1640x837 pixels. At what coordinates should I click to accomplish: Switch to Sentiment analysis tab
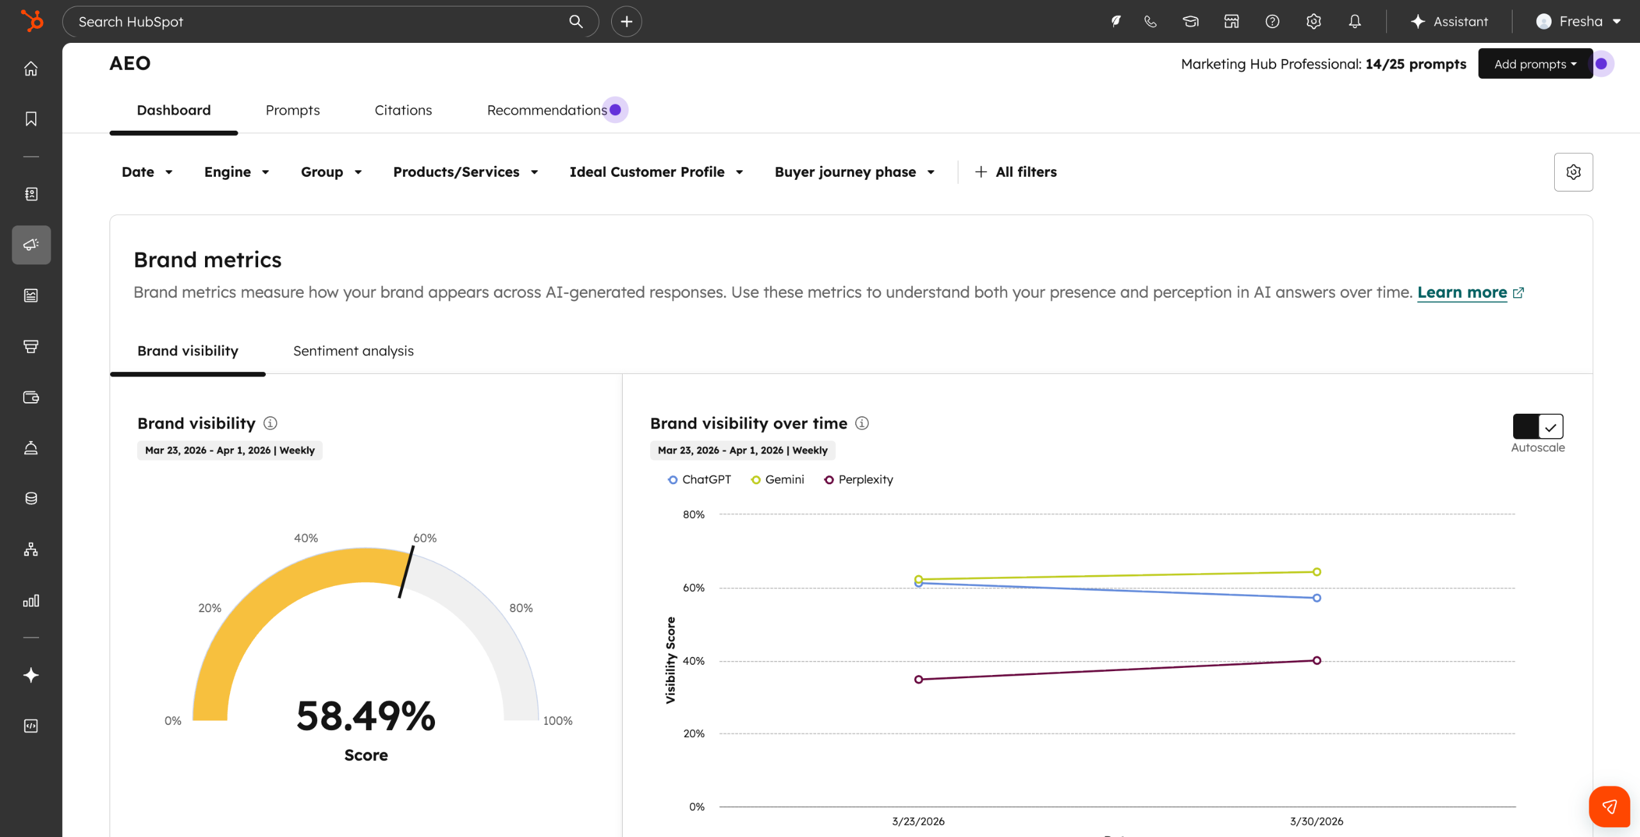click(x=353, y=351)
